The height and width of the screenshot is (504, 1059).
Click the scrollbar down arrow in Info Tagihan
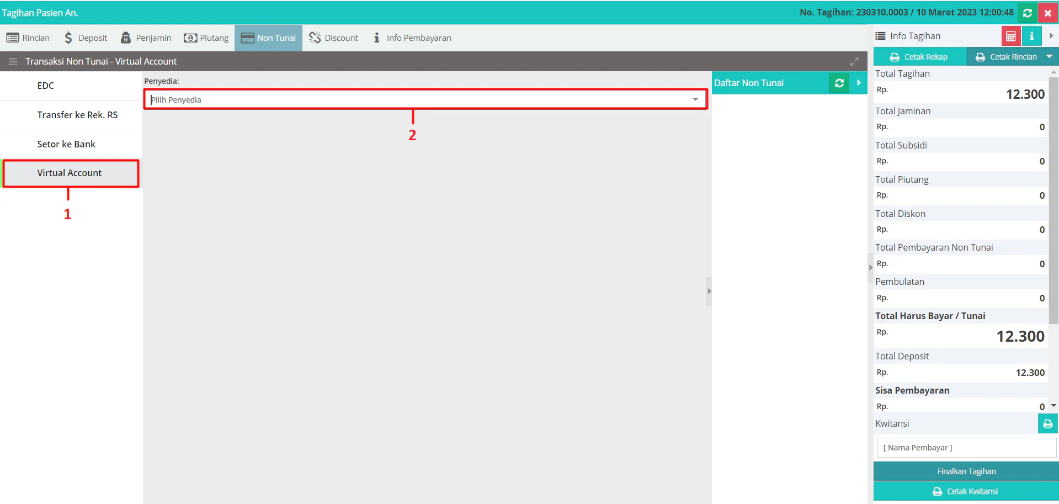point(1053,406)
